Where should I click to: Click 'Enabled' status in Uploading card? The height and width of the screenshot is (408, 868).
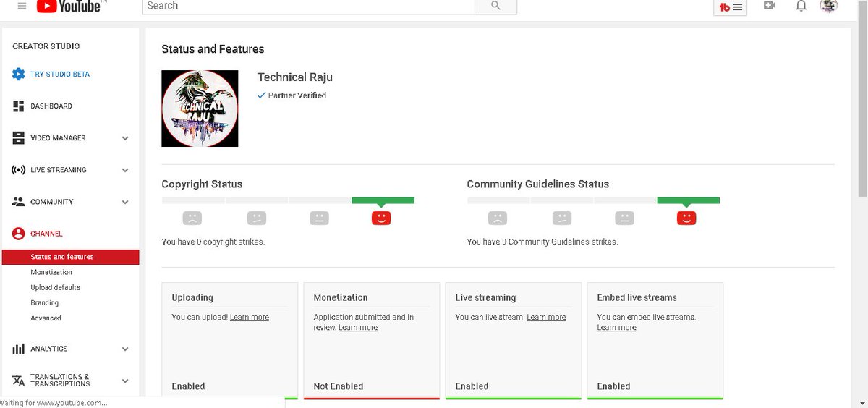click(188, 386)
